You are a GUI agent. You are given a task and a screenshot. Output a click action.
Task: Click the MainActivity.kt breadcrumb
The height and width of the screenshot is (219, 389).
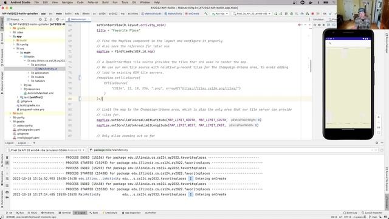tap(151, 13)
